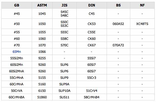The image size is (156, 102).
Task: Click the SUP10A cell
Action: (64, 91)
